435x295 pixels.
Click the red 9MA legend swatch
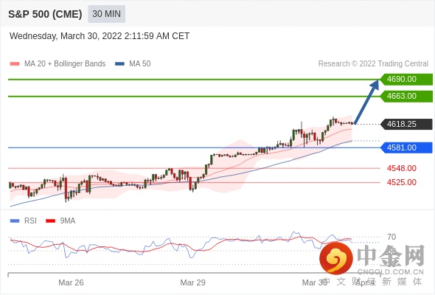50,221
